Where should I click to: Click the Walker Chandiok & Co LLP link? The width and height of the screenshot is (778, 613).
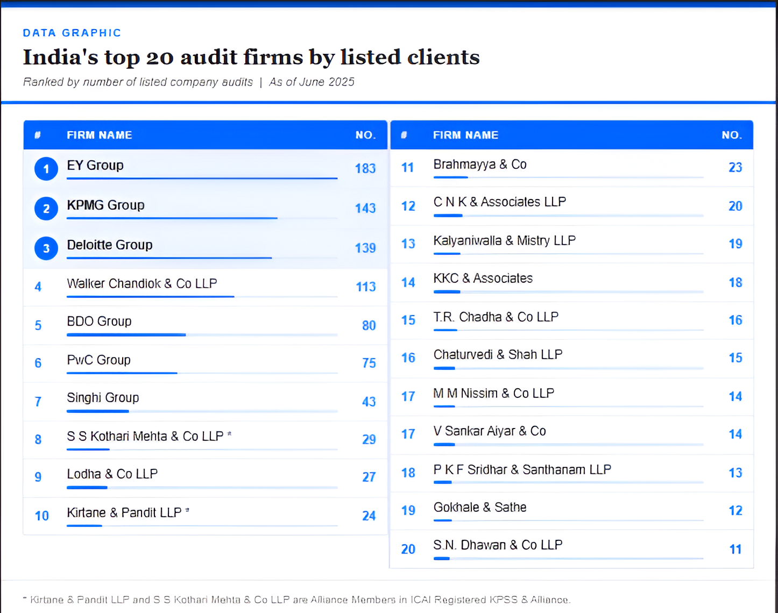tap(142, 283)
